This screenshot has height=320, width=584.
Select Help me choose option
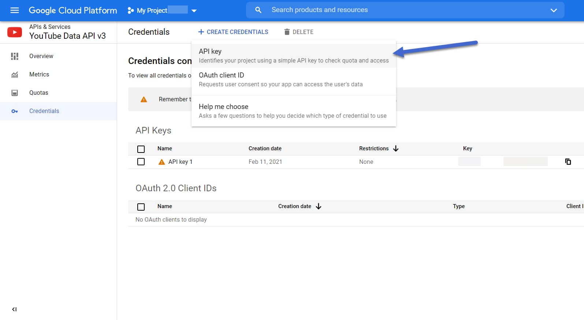click(294, 111)
